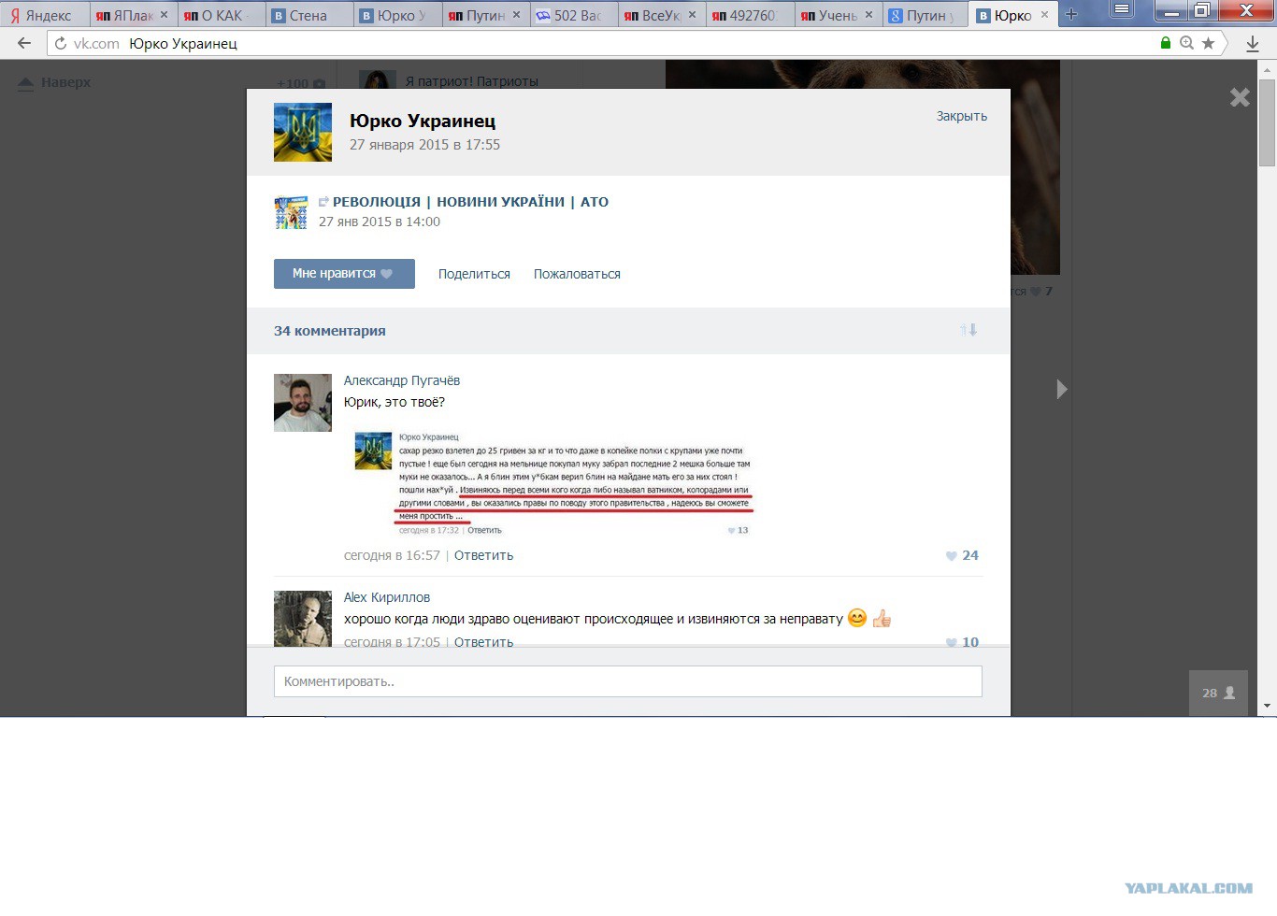The image size is (1277, 916).
Task: Click the green padlock security icon
Action: [x=1165, y=43]
